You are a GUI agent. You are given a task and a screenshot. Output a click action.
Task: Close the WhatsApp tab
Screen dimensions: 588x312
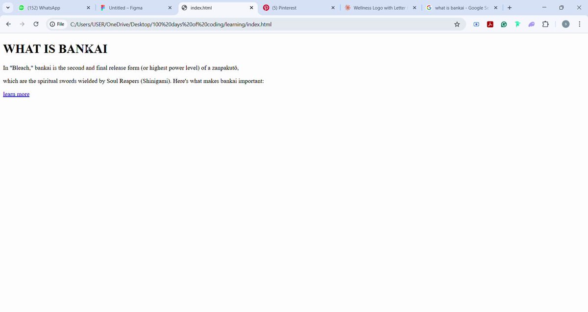click(89, 8)
